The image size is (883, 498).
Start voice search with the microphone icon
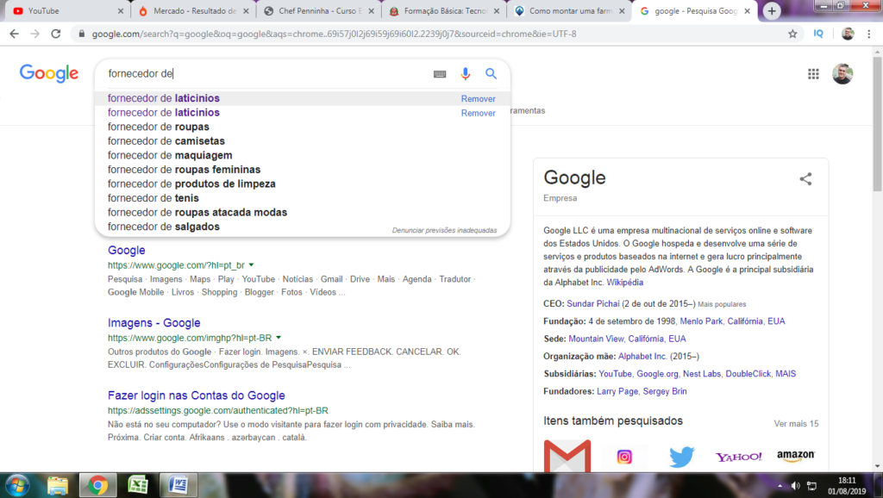pos(465,74)
